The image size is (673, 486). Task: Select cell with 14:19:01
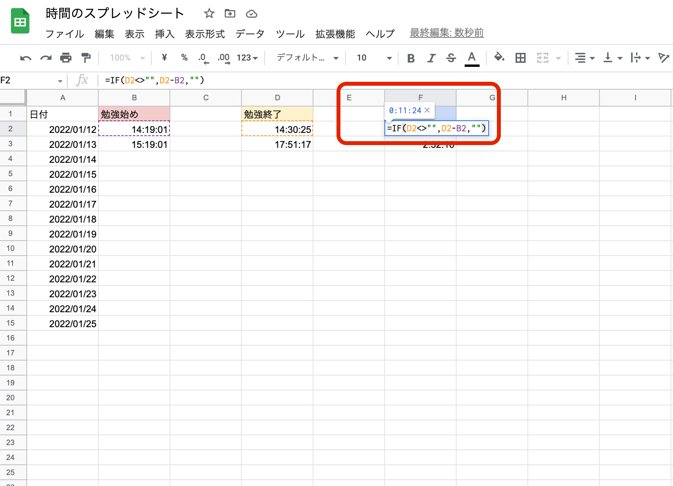134,129
